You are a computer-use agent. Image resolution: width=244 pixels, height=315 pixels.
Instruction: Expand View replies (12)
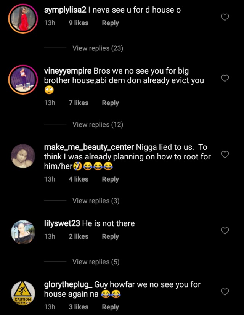pyautogui.click(x=98, y=125)
